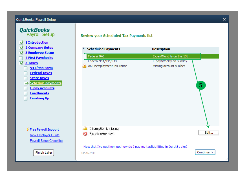This screenshot has width=247, height=179.
Task: Open the Free Payroll Support link
Action: tap(44, 129)
